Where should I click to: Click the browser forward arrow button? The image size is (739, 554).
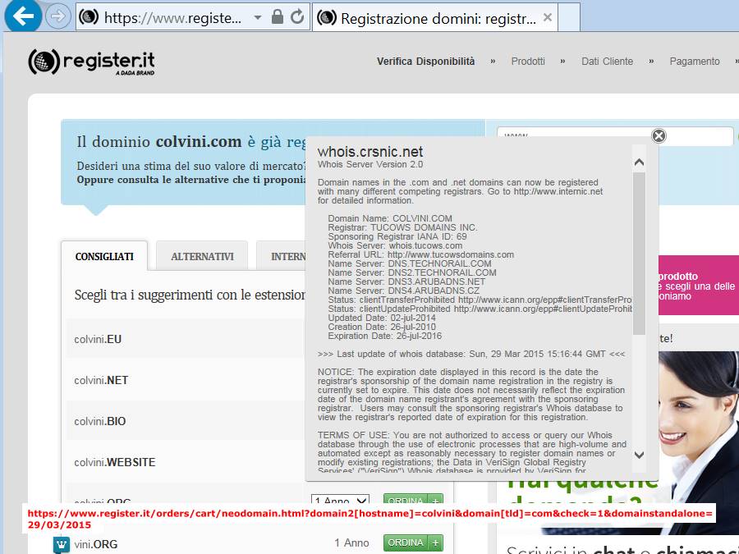(58, 16)
